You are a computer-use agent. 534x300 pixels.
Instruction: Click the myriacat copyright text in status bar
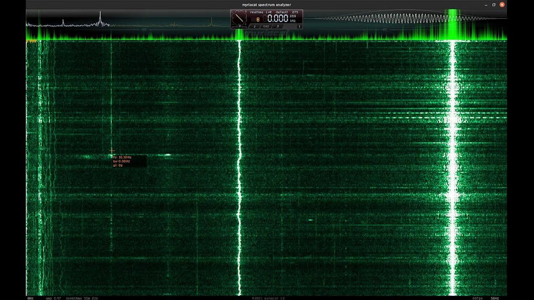[x=267, y=298]
